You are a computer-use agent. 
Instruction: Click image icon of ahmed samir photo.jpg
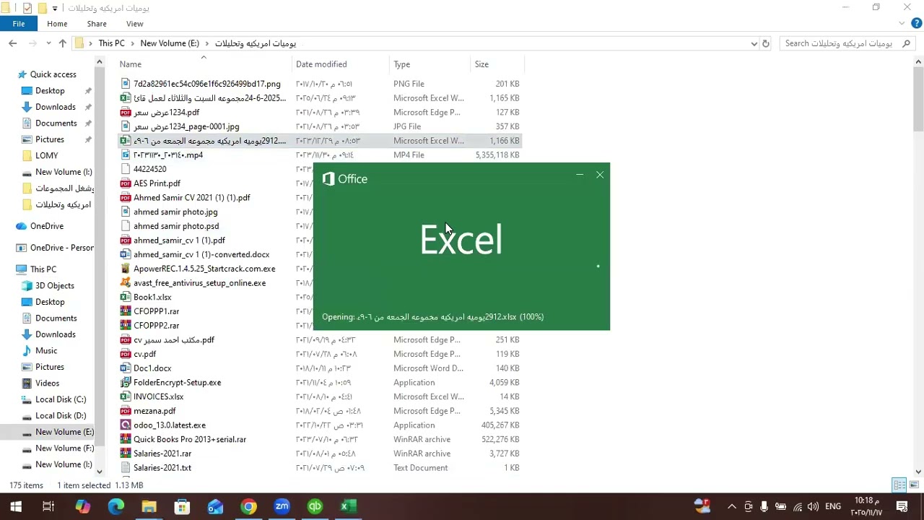pos(126,212)
